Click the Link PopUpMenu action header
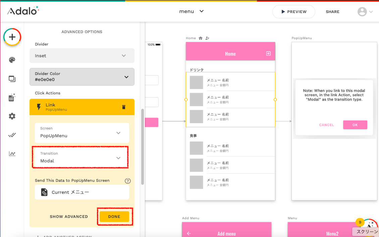 [x=82, y=107]
